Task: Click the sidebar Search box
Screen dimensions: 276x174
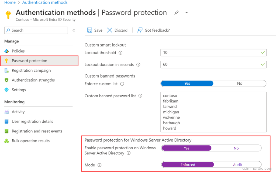Action: pos(36,30)
